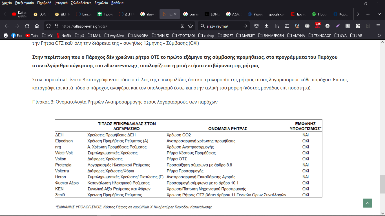Switch to the ΑΔΑ Google tab
The image size is (385, 216).
click(x=233, y=14)
